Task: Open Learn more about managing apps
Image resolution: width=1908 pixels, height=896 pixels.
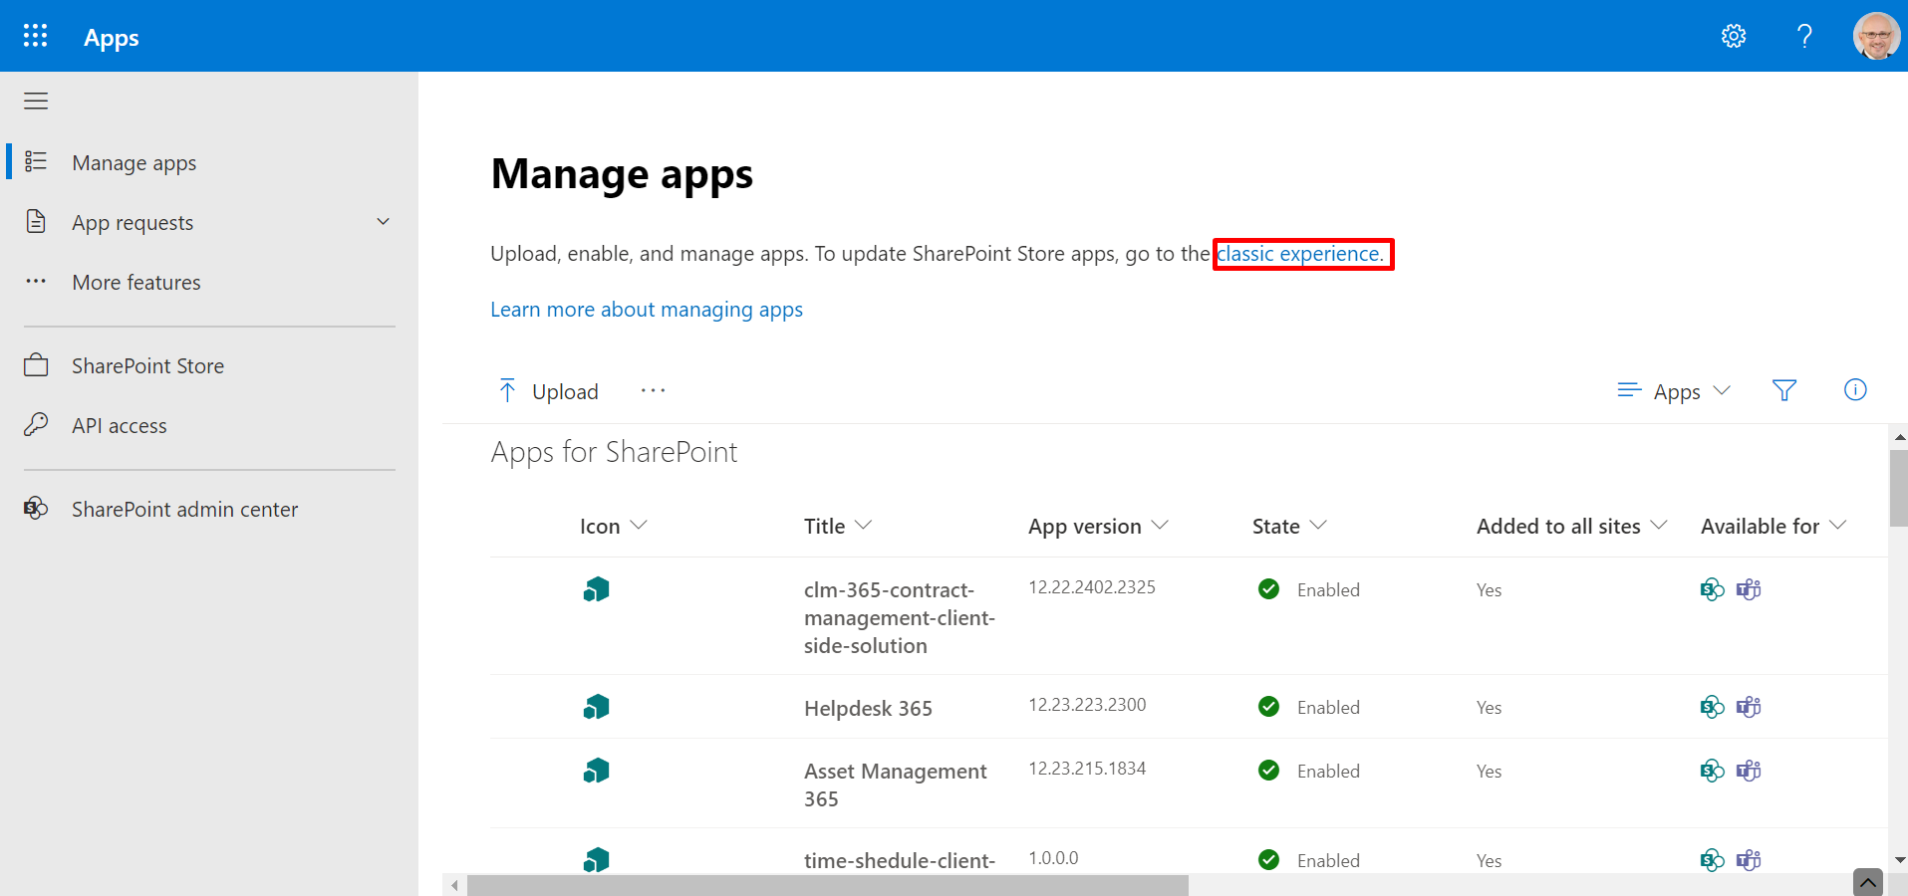Action: [647, 310]
